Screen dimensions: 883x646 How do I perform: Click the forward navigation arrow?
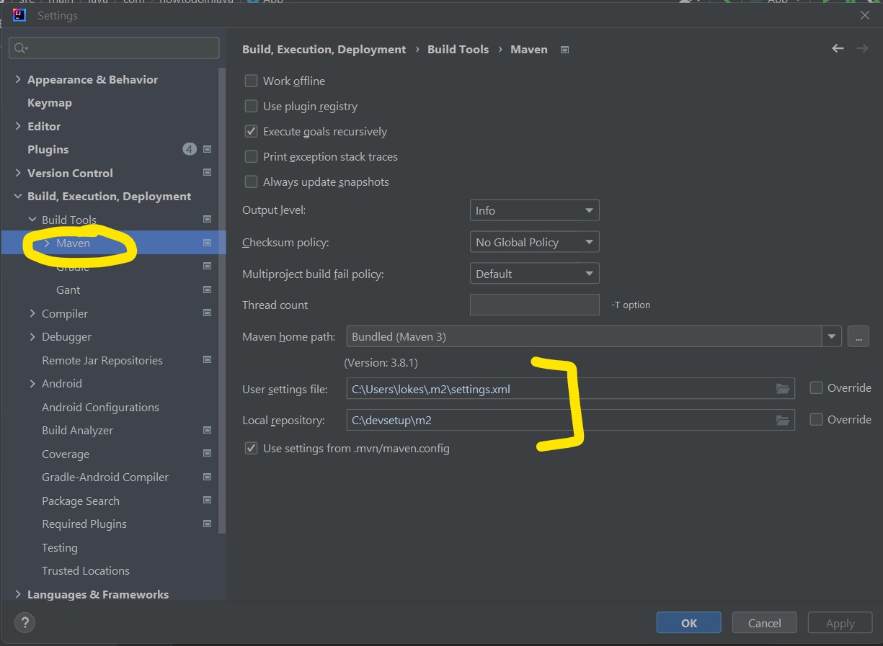click(862, 48)
